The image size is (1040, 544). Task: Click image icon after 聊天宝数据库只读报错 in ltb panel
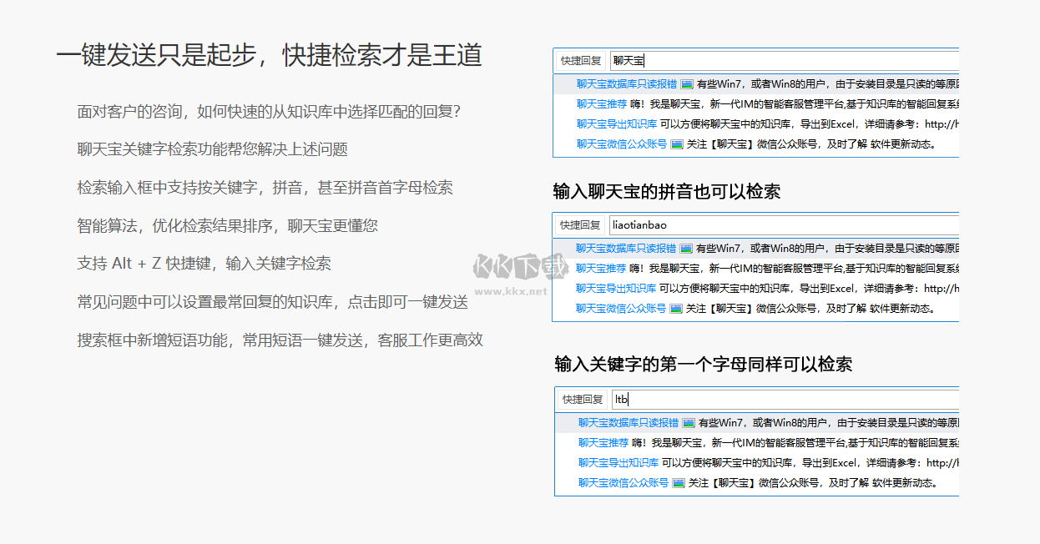689,423
